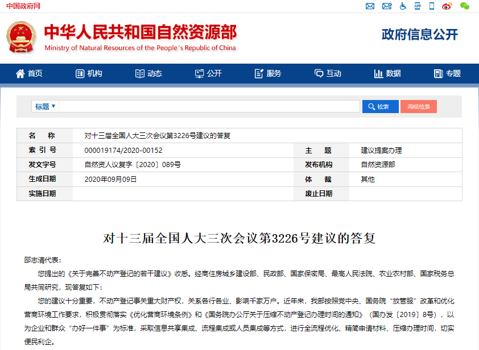
Task: Click the monitor icon beside 公开
Action: pyautogui.click(x=200, y=73)
